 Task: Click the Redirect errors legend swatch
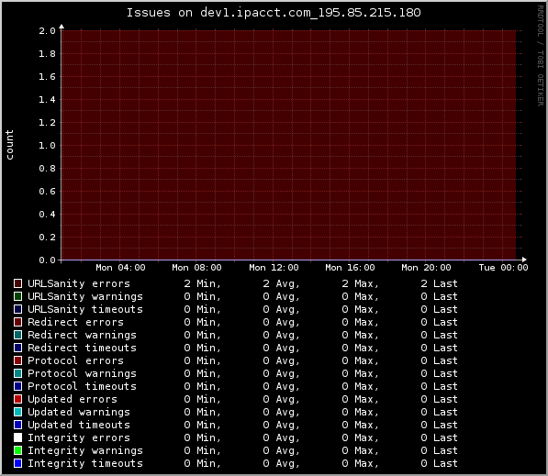click(17, 322)
